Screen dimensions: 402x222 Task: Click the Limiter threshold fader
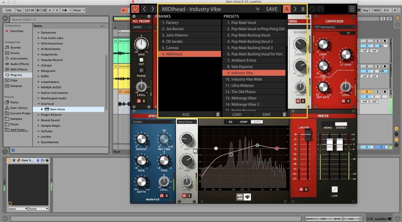click(308, 134)
